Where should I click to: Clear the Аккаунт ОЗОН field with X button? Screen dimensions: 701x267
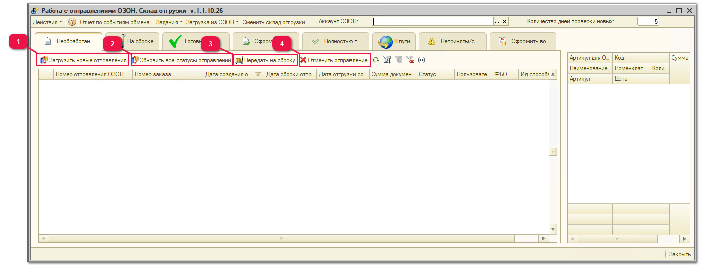(x=505, y=21)
